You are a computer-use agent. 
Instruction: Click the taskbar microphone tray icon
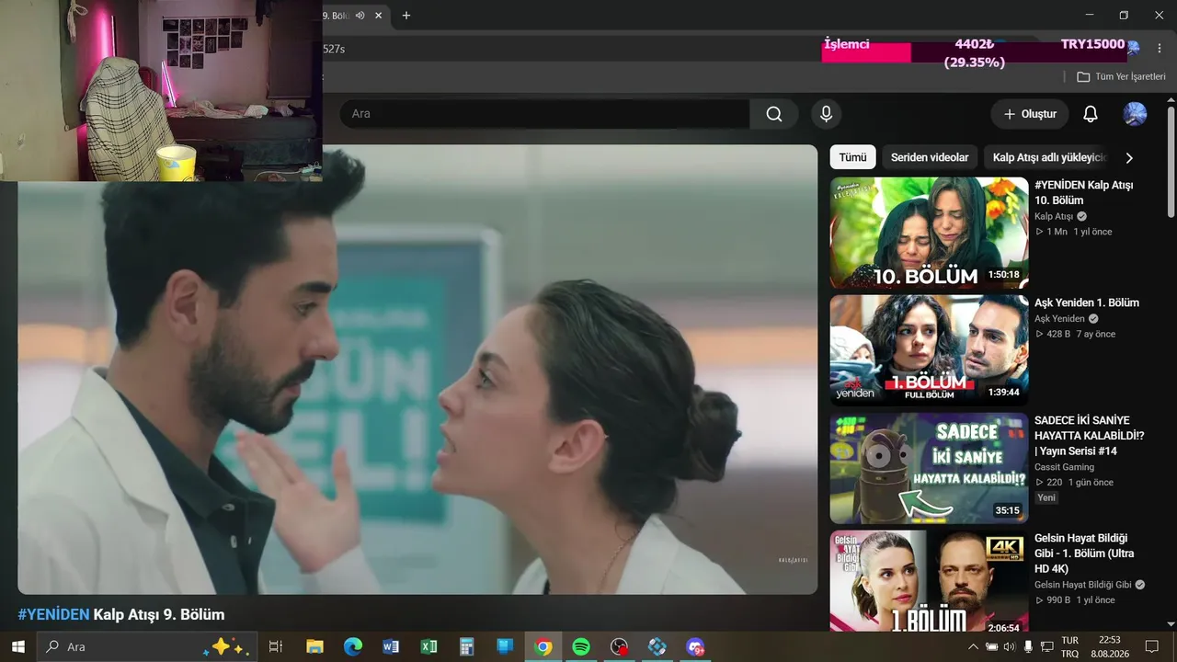coord(1028,646)
